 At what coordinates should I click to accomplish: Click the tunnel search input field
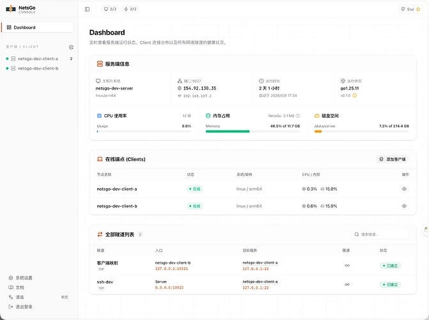click(380, 234)
